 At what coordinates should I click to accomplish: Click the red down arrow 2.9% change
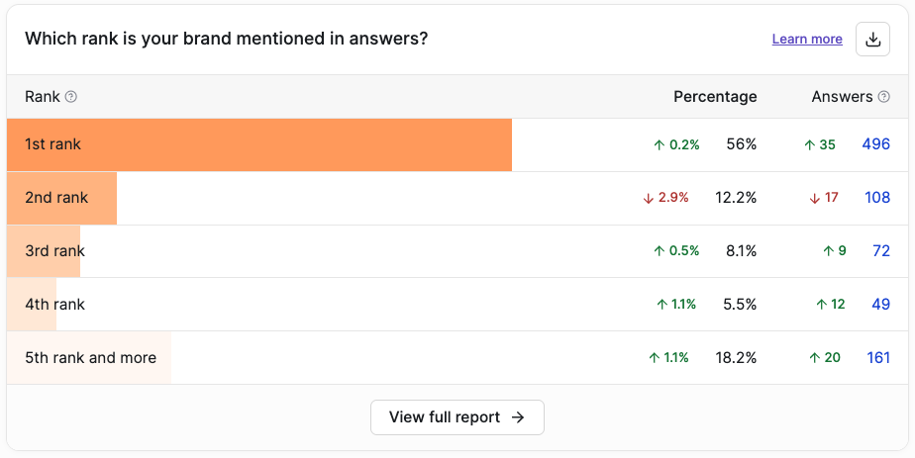point(665,198)
